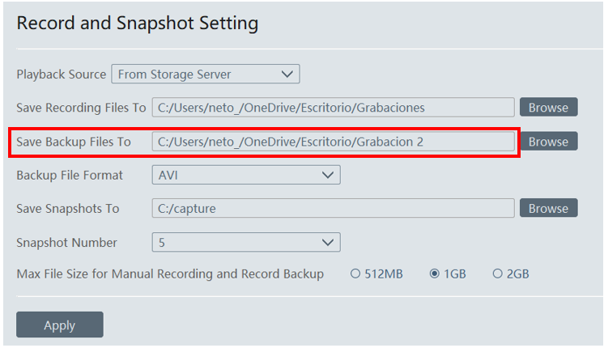Click the Save Snapshots To path field
This screenshot has height=348, width=604.
333,208
